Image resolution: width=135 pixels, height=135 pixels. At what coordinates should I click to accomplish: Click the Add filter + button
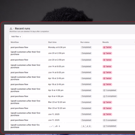tap(16, 36)
